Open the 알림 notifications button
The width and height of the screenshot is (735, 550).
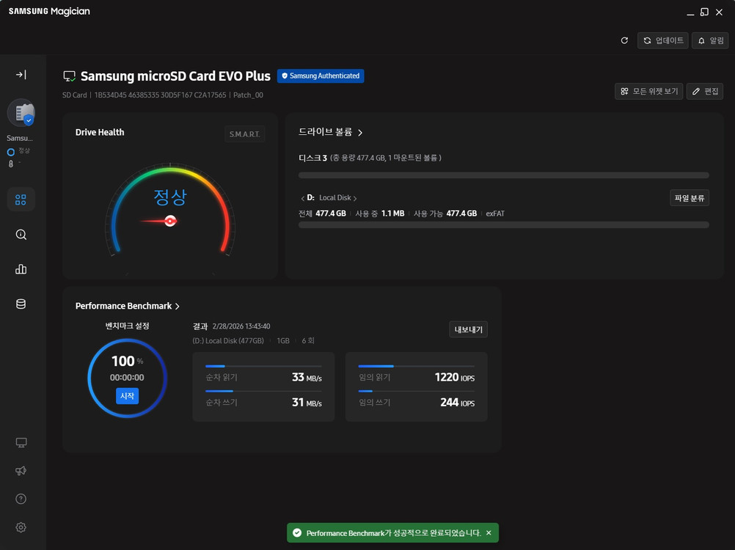[x=710, y=40]
